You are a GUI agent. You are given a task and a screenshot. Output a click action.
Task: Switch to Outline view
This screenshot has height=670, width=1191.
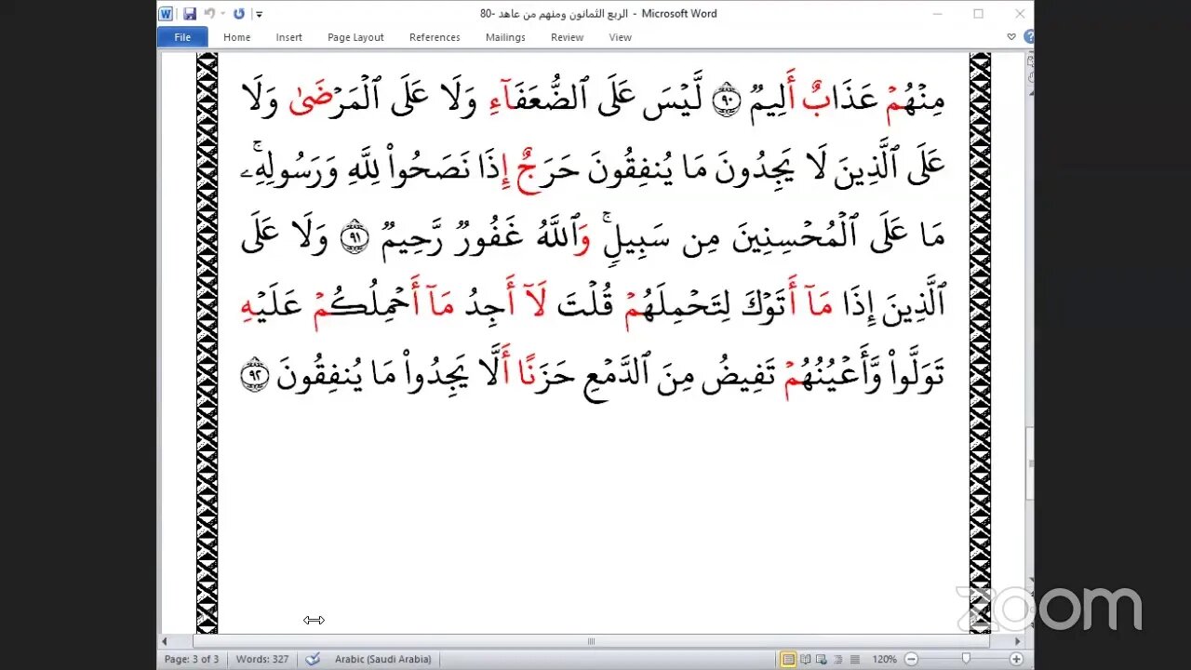click(837, 659)
